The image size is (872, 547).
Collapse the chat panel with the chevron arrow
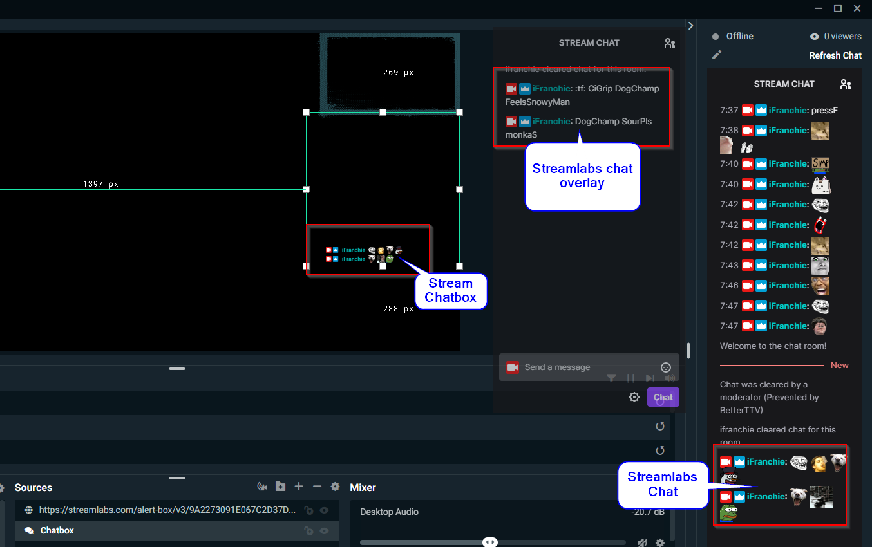click(x=690, y=25)
